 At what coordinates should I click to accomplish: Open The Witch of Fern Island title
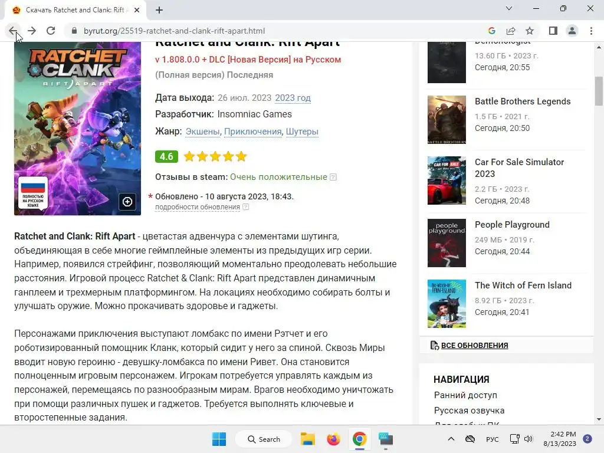coord(523,285)
